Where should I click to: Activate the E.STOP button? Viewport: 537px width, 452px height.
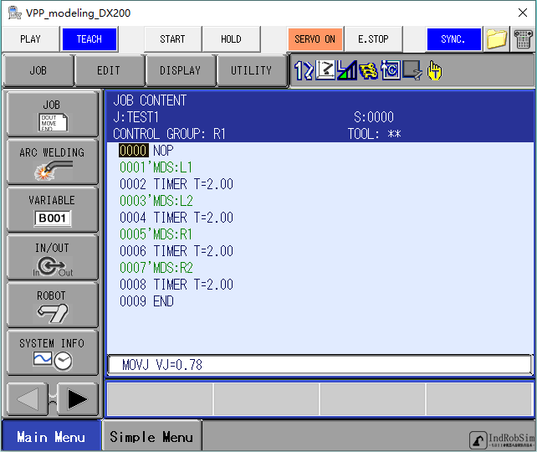click(x=373, y=39)
